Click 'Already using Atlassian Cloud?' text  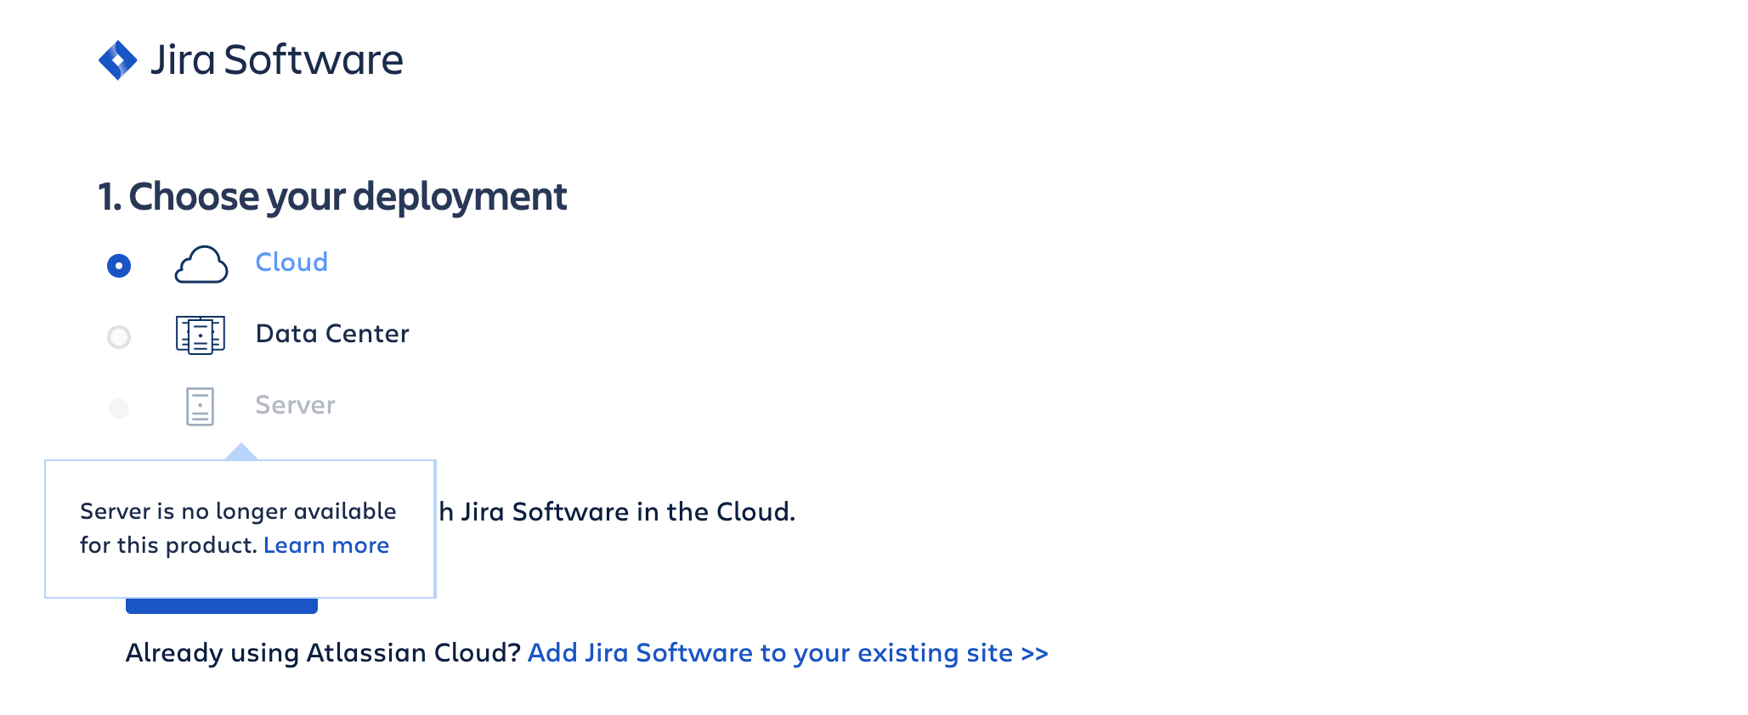(x=323, y=652)
